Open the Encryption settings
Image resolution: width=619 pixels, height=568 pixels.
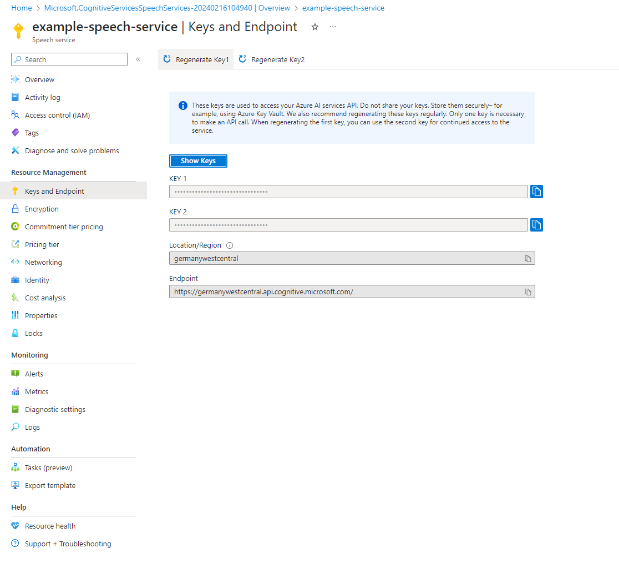[40, 208]
